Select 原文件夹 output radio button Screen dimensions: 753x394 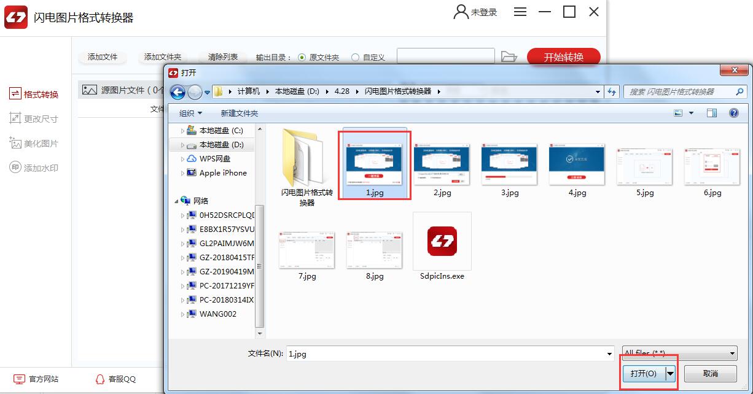(302, 58)
